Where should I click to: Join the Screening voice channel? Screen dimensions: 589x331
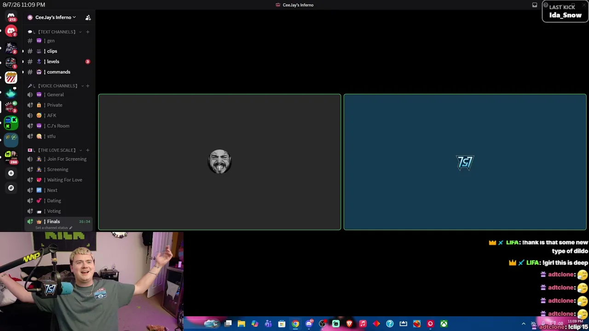point(59,170)
